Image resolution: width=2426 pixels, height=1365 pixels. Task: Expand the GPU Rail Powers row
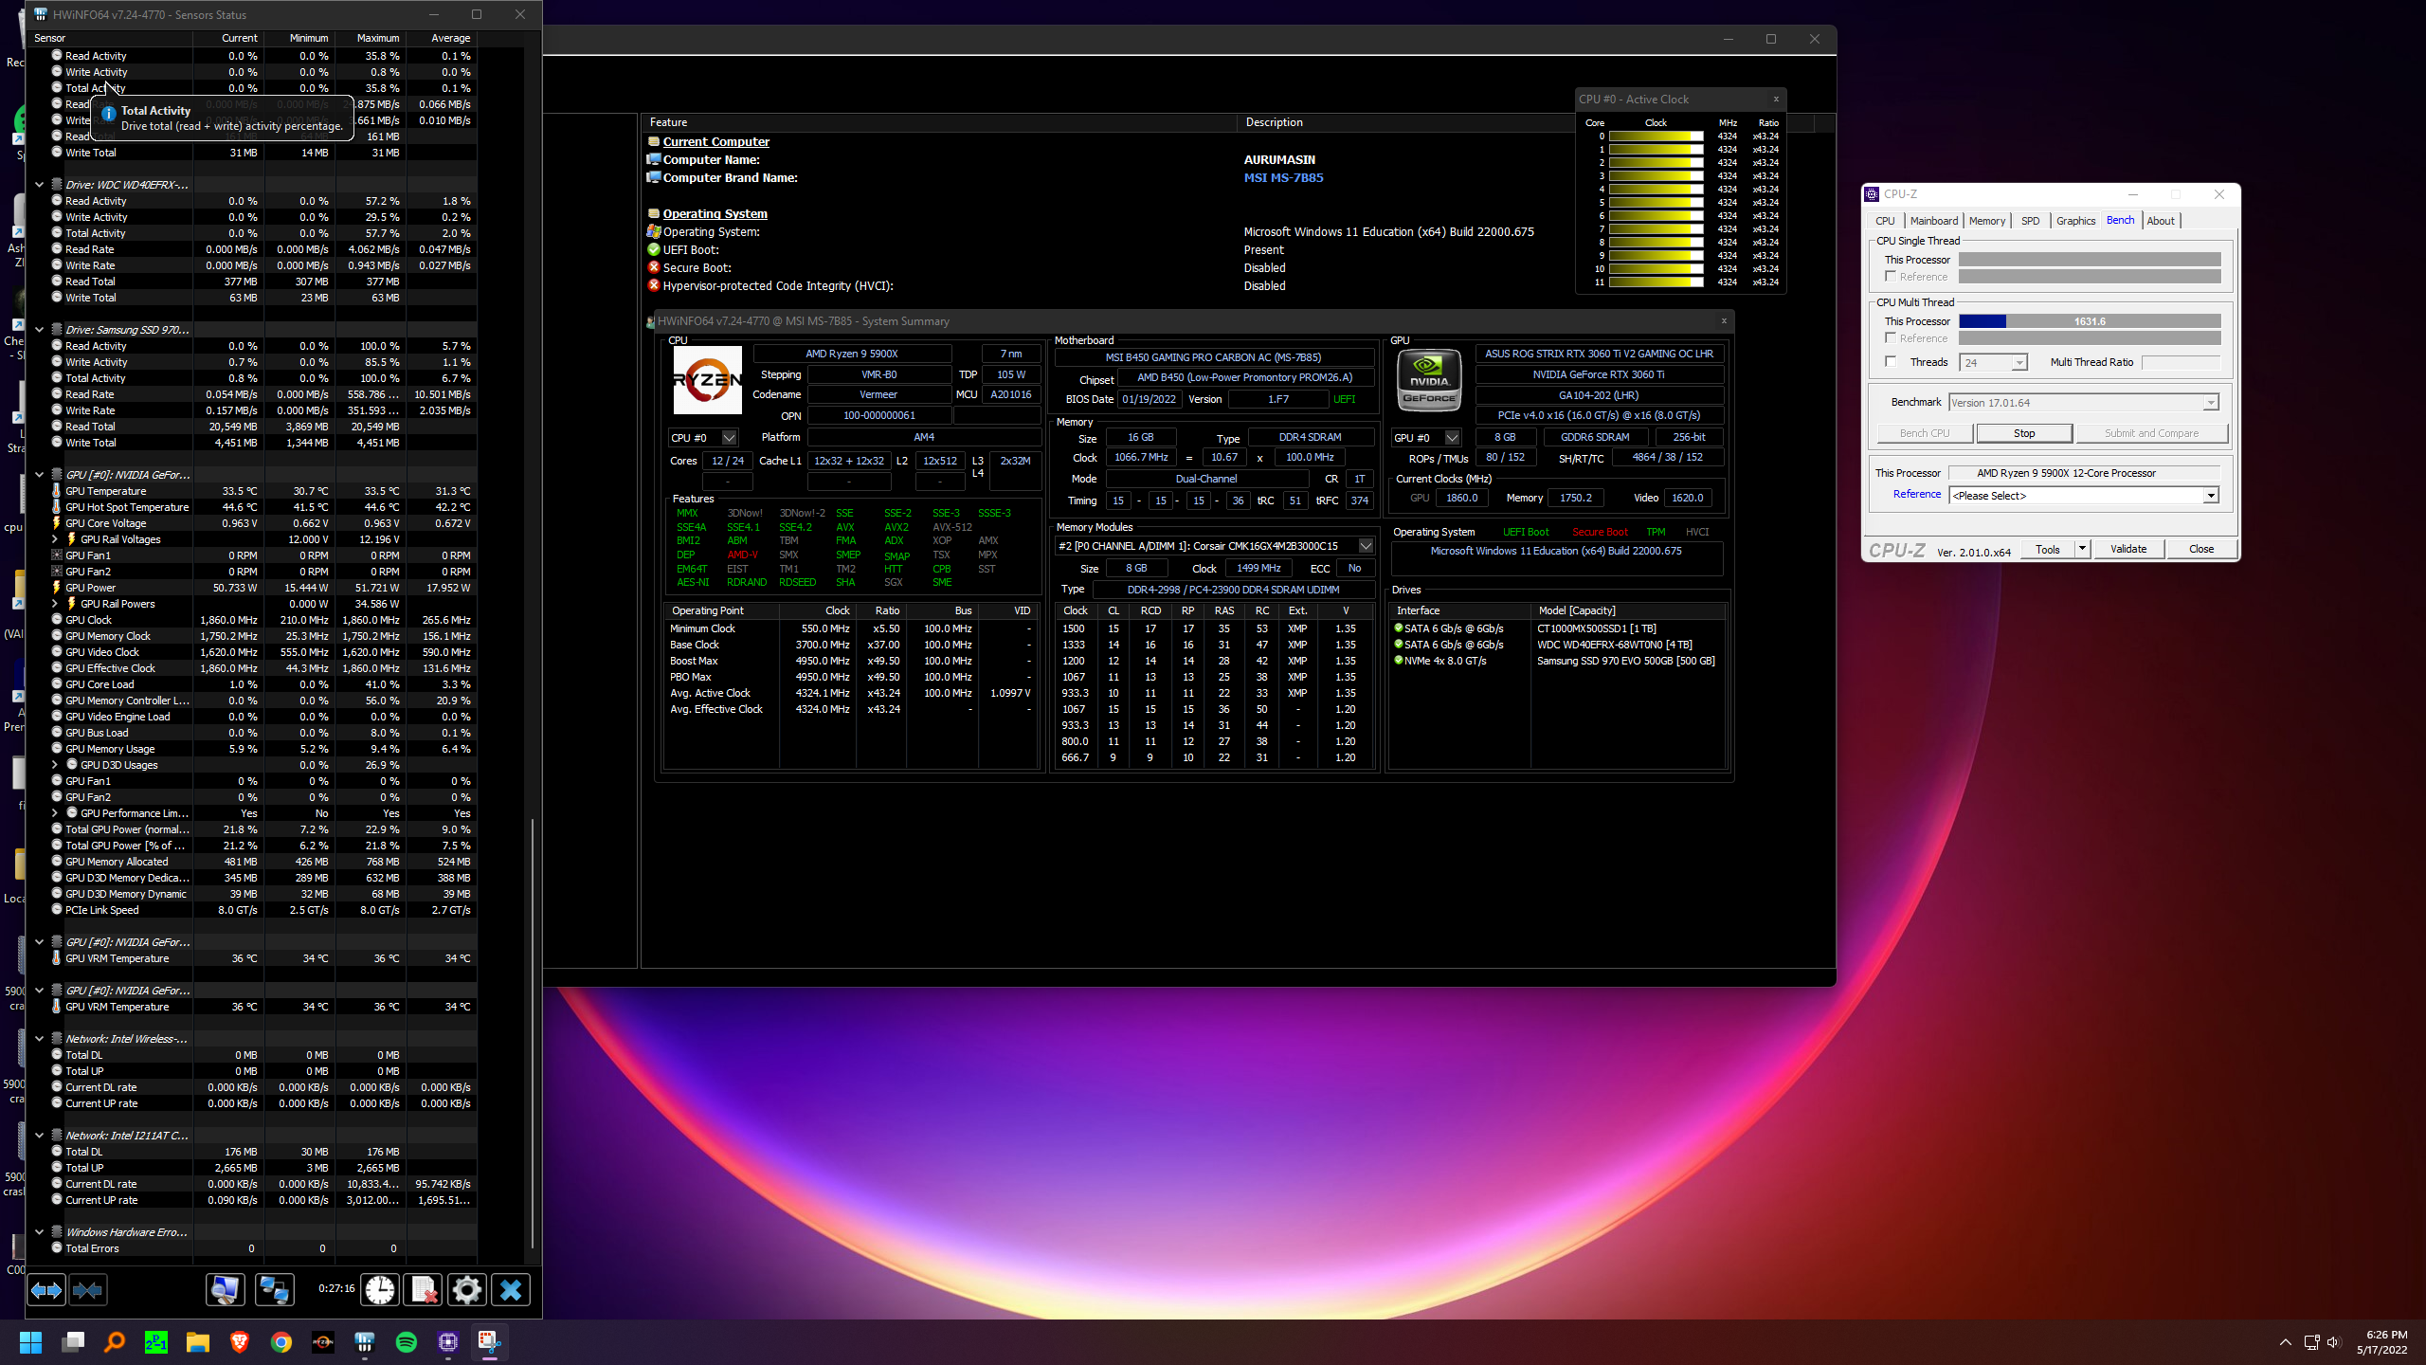tap(55, 604)
